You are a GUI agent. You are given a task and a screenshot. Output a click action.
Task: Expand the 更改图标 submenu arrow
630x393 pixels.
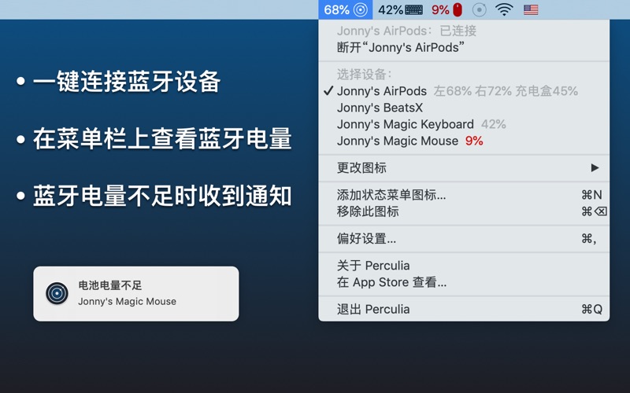coord(595,167)
